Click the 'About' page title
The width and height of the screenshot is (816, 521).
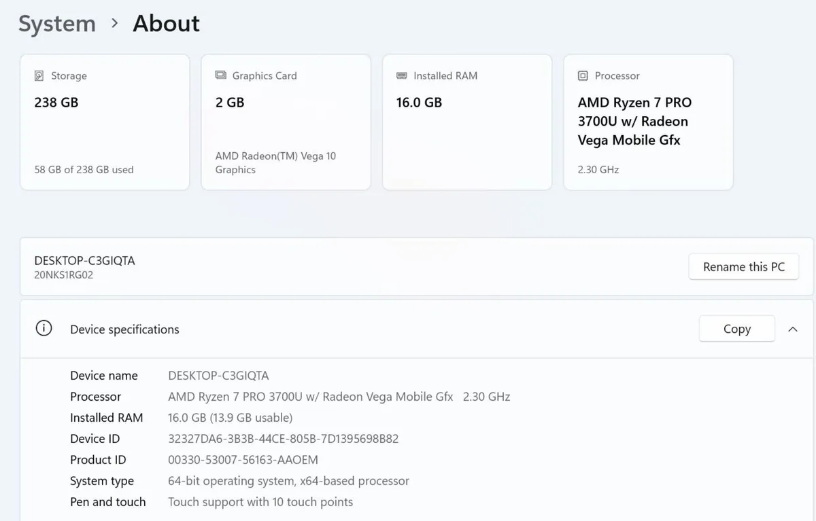[166, 24]
